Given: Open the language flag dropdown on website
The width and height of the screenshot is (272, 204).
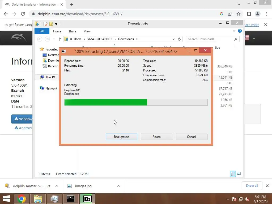Looking at the screenshot, I should pyautogui.click(x=250, y=38).
